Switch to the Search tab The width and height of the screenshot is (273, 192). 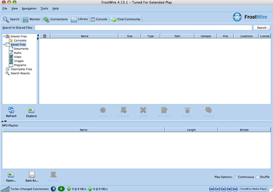coord(11,19)
